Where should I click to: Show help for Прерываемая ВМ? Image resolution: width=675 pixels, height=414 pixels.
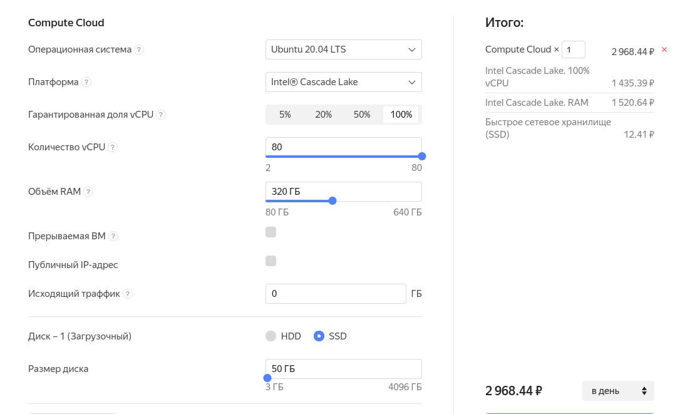click(113, 236)
